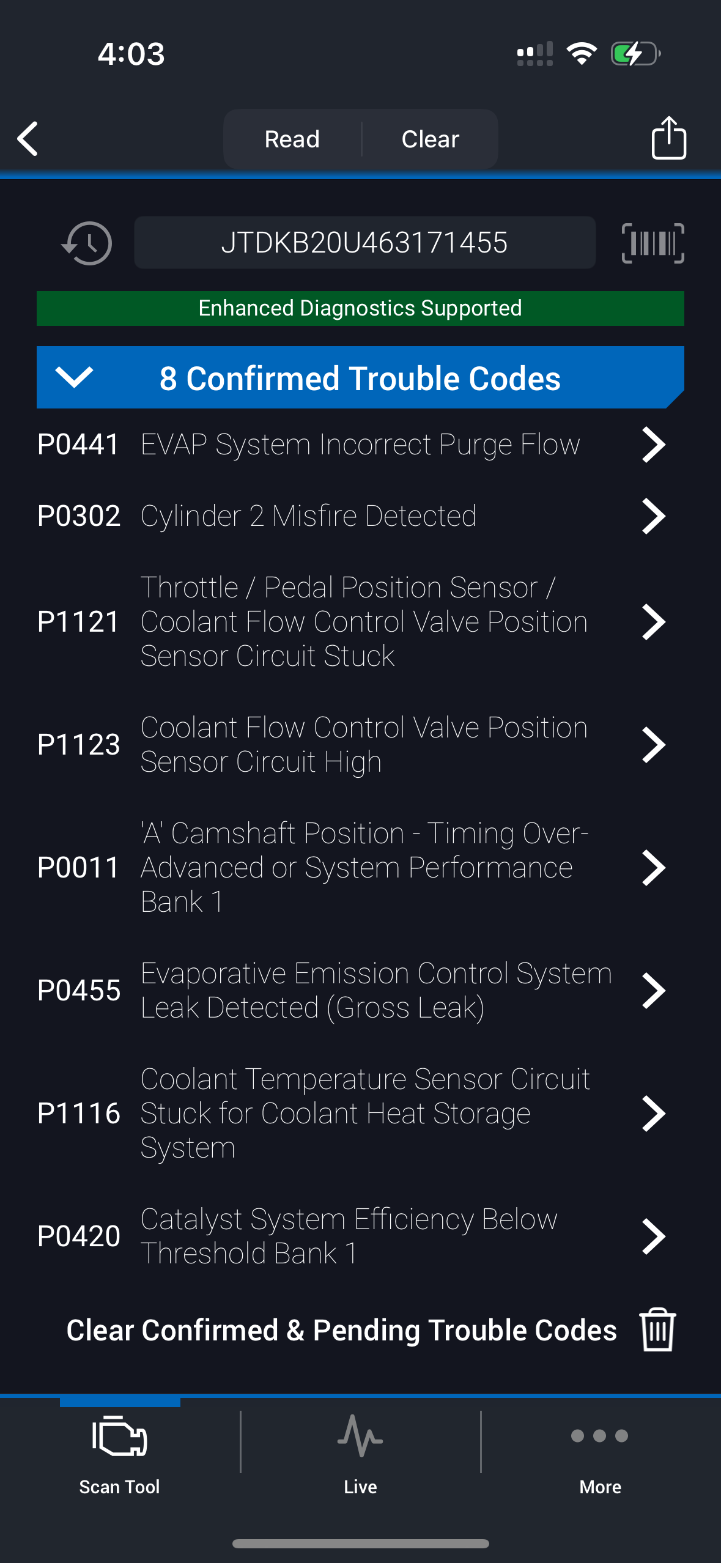Open the share/export icon
This screenshot has height=1563, width=721.
coord(668,138)
